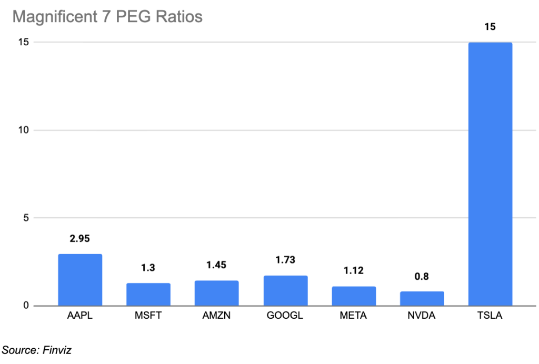Select the GOOGL axis label
The width and height of the screenshot is (539, 364).
(285, 315)
